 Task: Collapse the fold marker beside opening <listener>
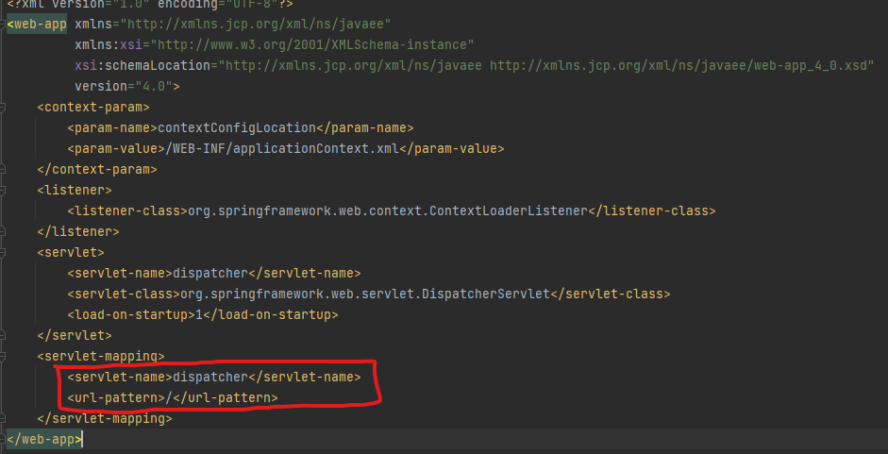click(x=2, y=190)
